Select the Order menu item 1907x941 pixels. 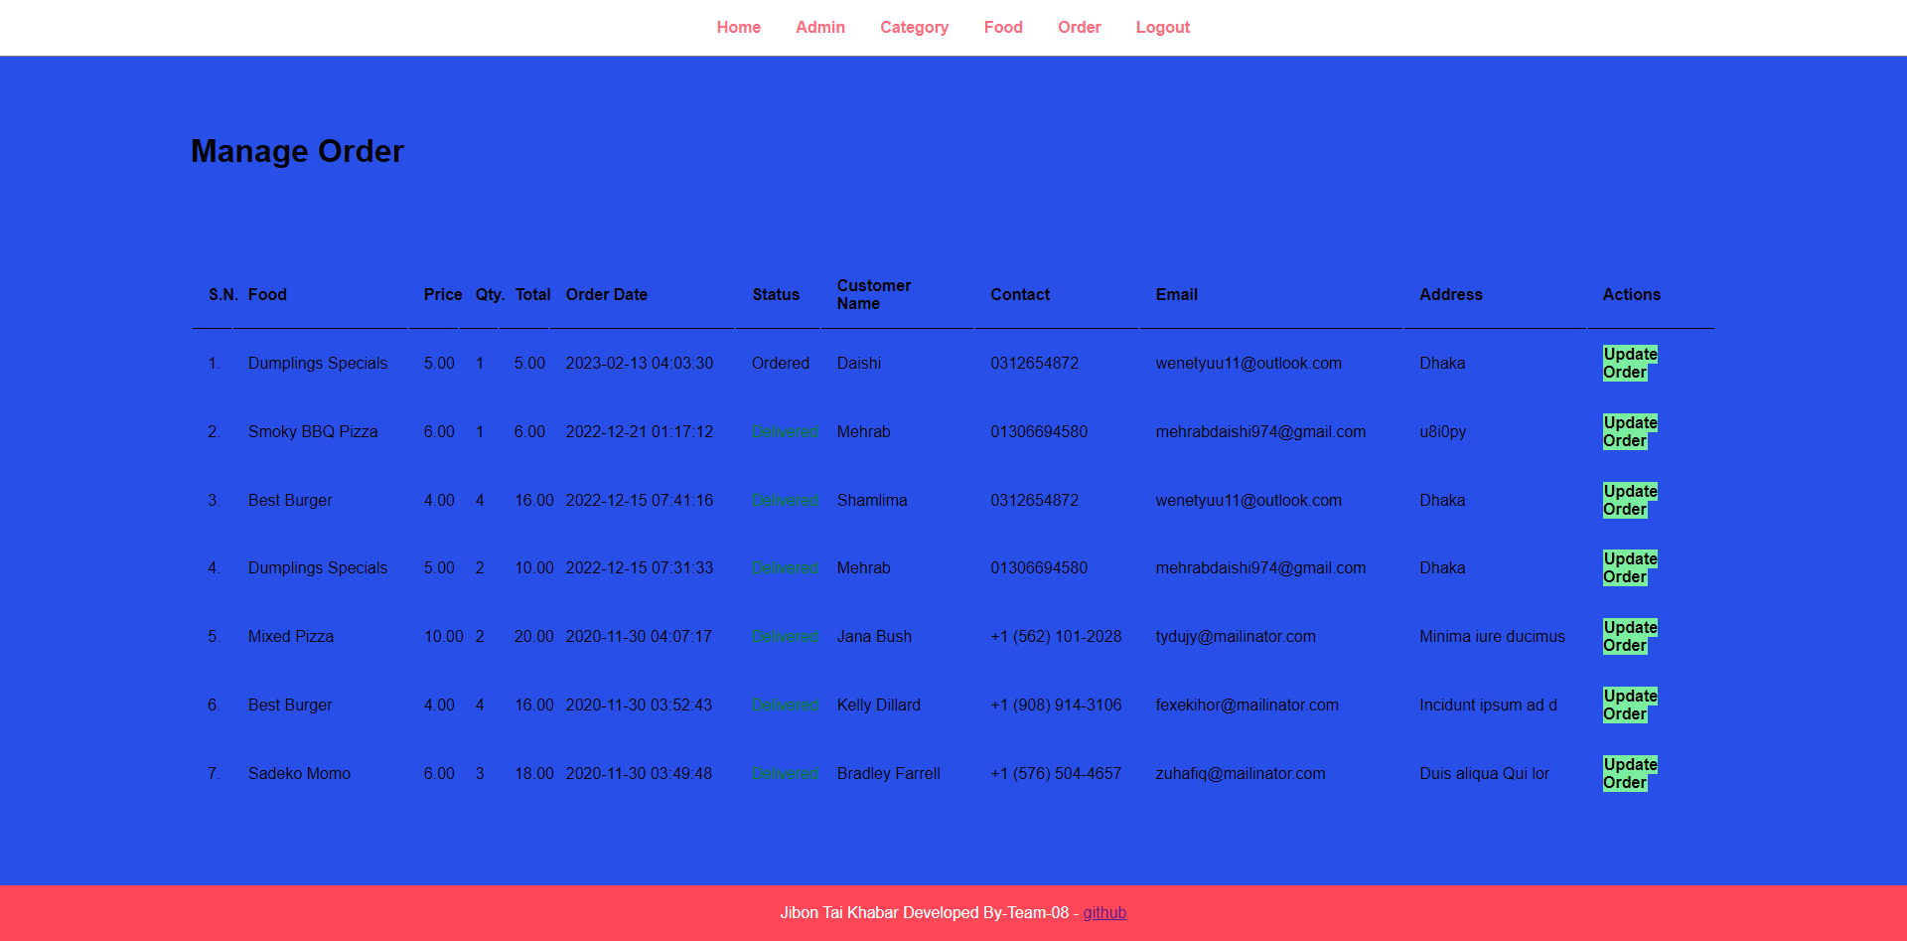1079,27
